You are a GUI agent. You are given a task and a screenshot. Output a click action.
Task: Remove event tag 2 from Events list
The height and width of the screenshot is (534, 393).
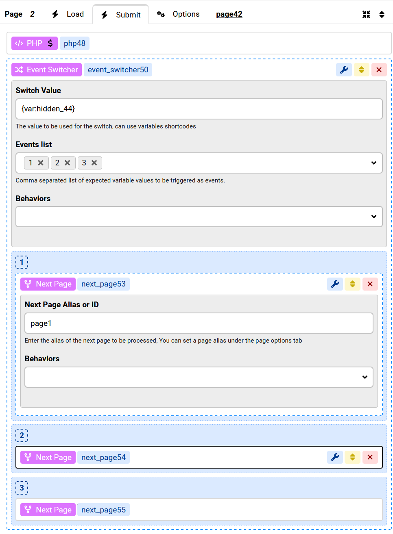coord(68,163)
